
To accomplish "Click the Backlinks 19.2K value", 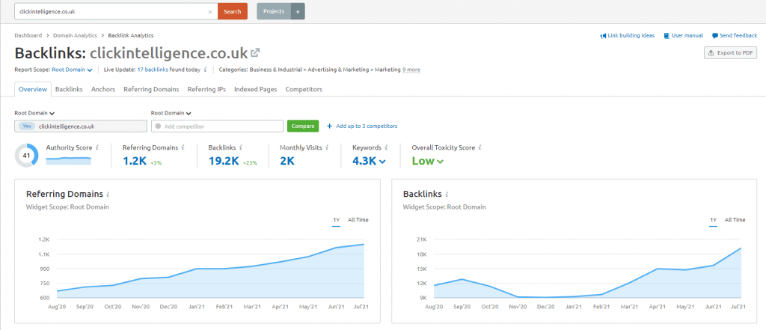I will 224,161.
